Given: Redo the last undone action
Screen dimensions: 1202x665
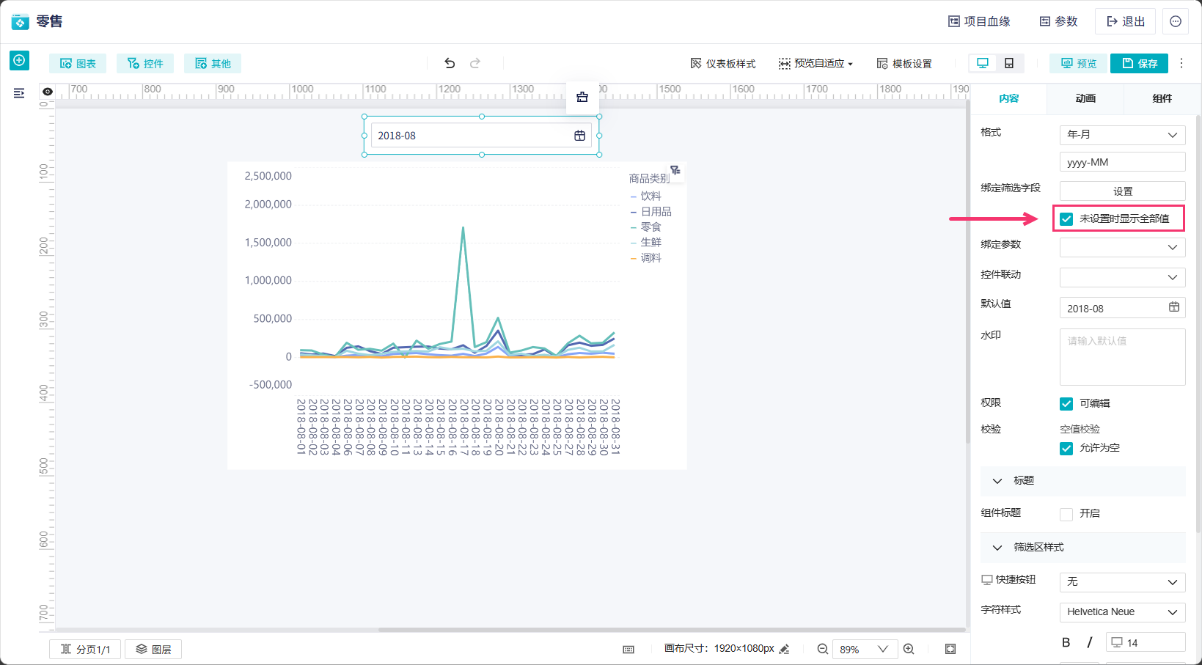Looking at the screenshot, I should 475,64.
